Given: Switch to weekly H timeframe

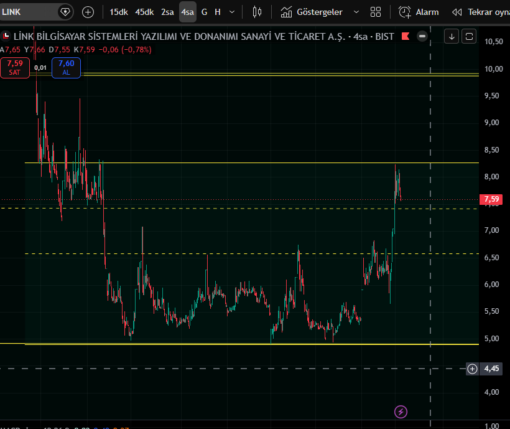Looking at the screenshot, I should [x=218, y=12].
